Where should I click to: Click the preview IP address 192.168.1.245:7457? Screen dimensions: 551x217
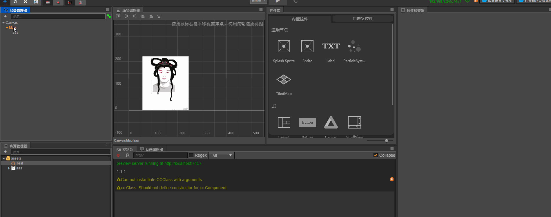445,1
